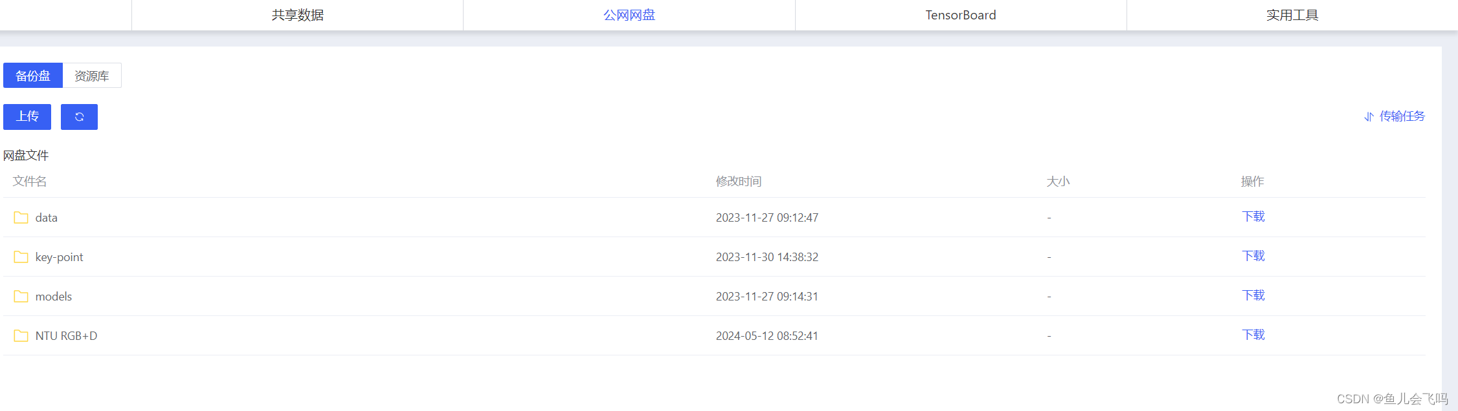
Task: Open the models folder name
Action: (54, 297)
